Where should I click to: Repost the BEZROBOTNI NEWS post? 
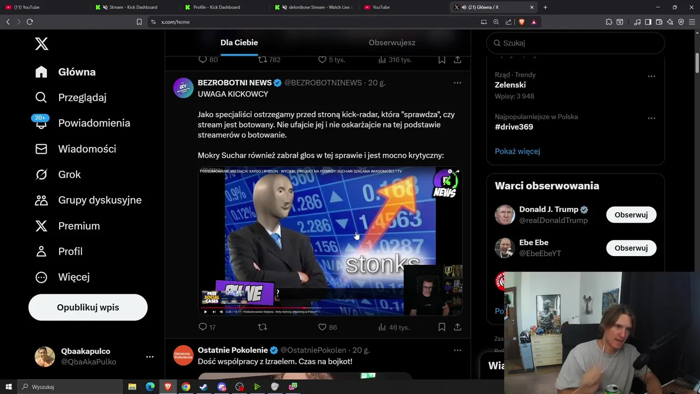(x=262, y=327)
